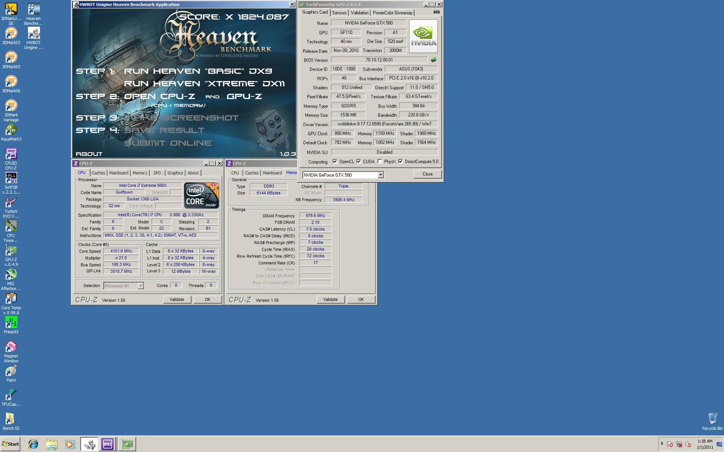This screenshot has height=452, width=724.
Task: Click OK in the left CPU-Z window
Action: pos(207,300)
